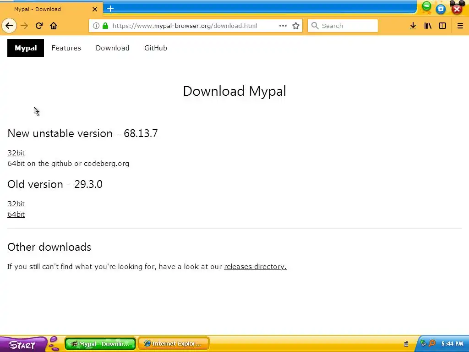Click the forward navigation arrow
469x352 pixels.
coord(24,26)
